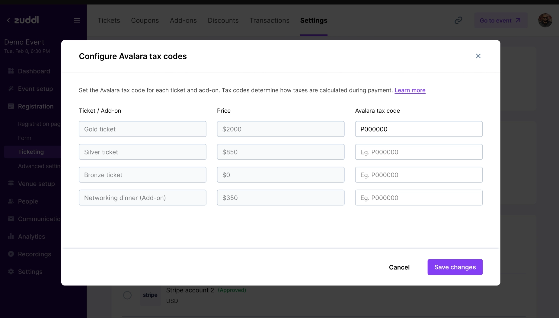
Task: Close the Configure Avalara tax codes dialog
Action: [478, 56]
